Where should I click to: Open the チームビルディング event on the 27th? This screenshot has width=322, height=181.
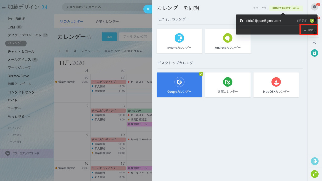coord(108,82)
